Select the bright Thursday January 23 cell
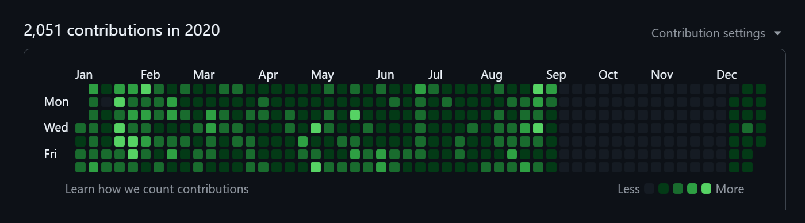805x223 pixels. tap(120, 141)
